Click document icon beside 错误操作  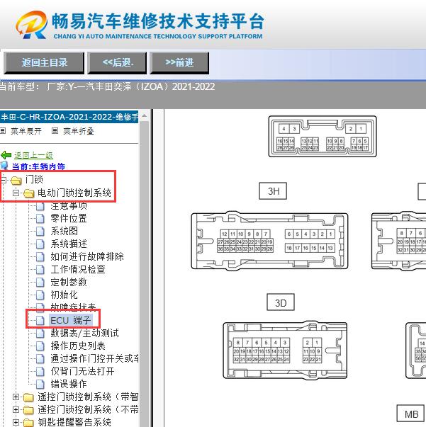pos(40,385)
